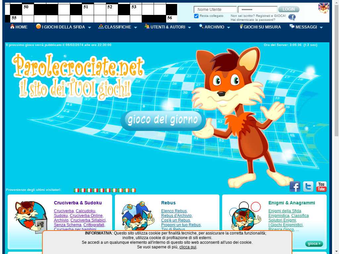Click the pencil icon beside GIOCHI SU MISURA

tap(241, 26)
